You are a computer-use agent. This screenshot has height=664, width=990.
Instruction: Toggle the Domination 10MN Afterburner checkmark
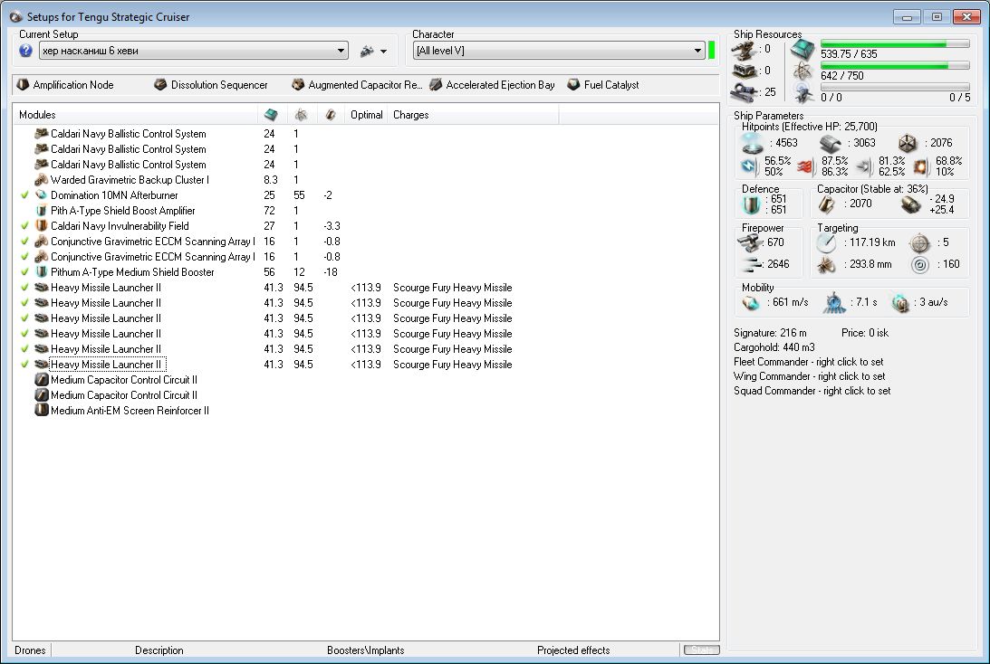[x=24, y=194]
